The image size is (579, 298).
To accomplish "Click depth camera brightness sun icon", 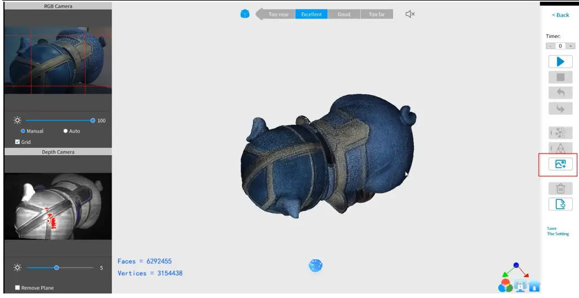I will (x=17, y=268).
